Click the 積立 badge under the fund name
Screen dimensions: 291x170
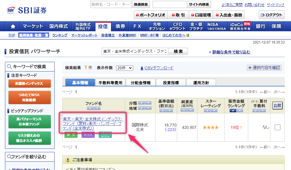pyautogui.click(x=71, y=135)
